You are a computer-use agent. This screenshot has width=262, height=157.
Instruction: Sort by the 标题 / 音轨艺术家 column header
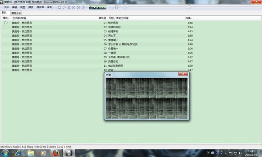pyautogui.click(x=145, y=18)
